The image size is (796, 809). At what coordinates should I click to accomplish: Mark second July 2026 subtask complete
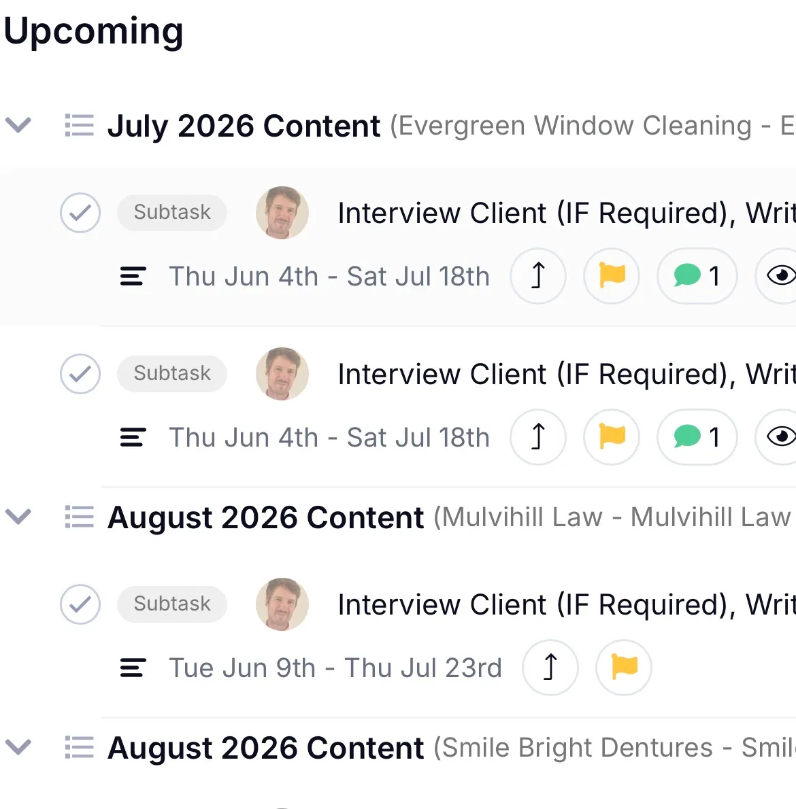80,373
